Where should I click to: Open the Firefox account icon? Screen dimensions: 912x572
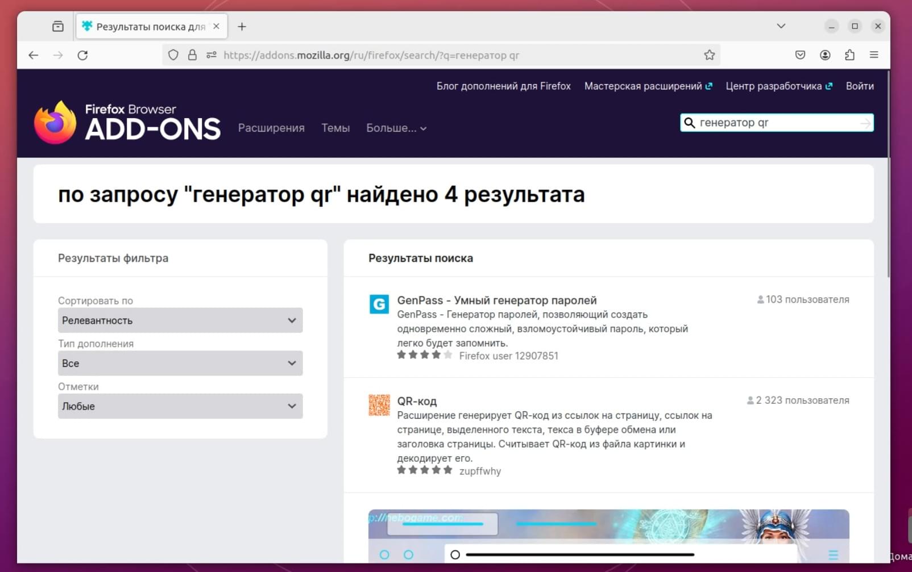(825, 55)
